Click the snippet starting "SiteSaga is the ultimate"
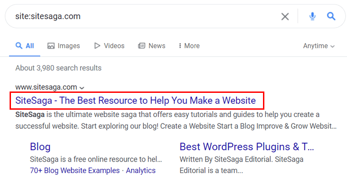Viewport: 347px width, 183px height. [176, 120]
